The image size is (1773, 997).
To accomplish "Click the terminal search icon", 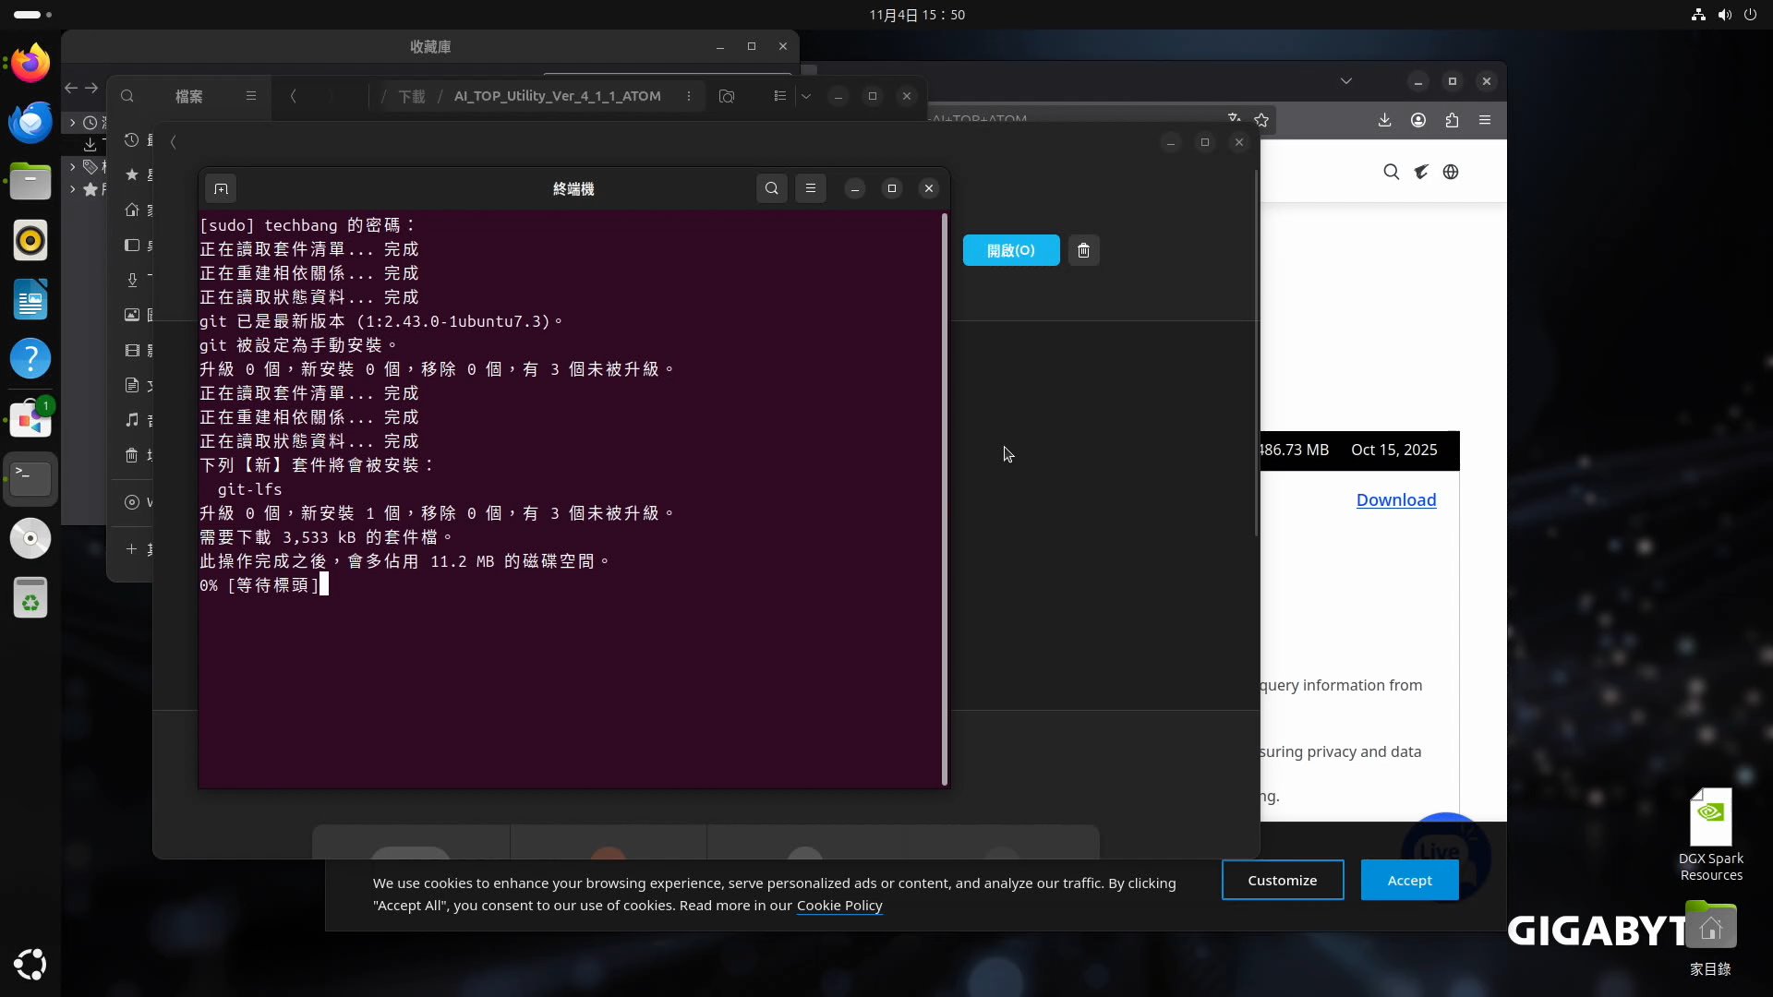I will pyautogui.click(x=772, y=188).
